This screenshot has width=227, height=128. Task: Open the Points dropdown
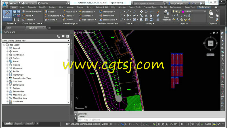click(28, 16)
